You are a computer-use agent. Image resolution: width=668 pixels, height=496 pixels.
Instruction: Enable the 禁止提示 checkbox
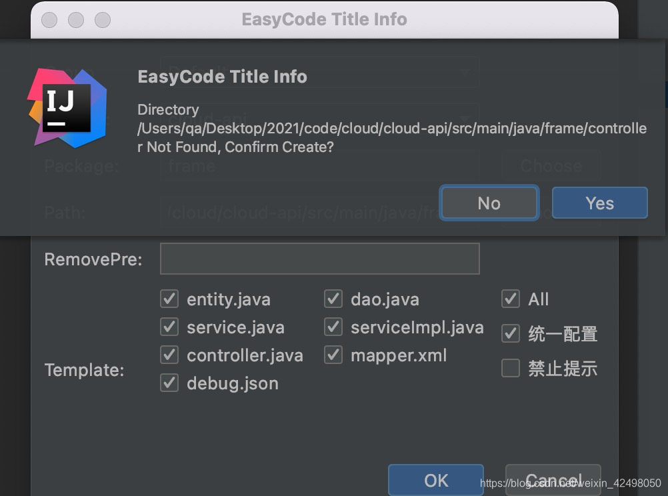tap(511, 368)
